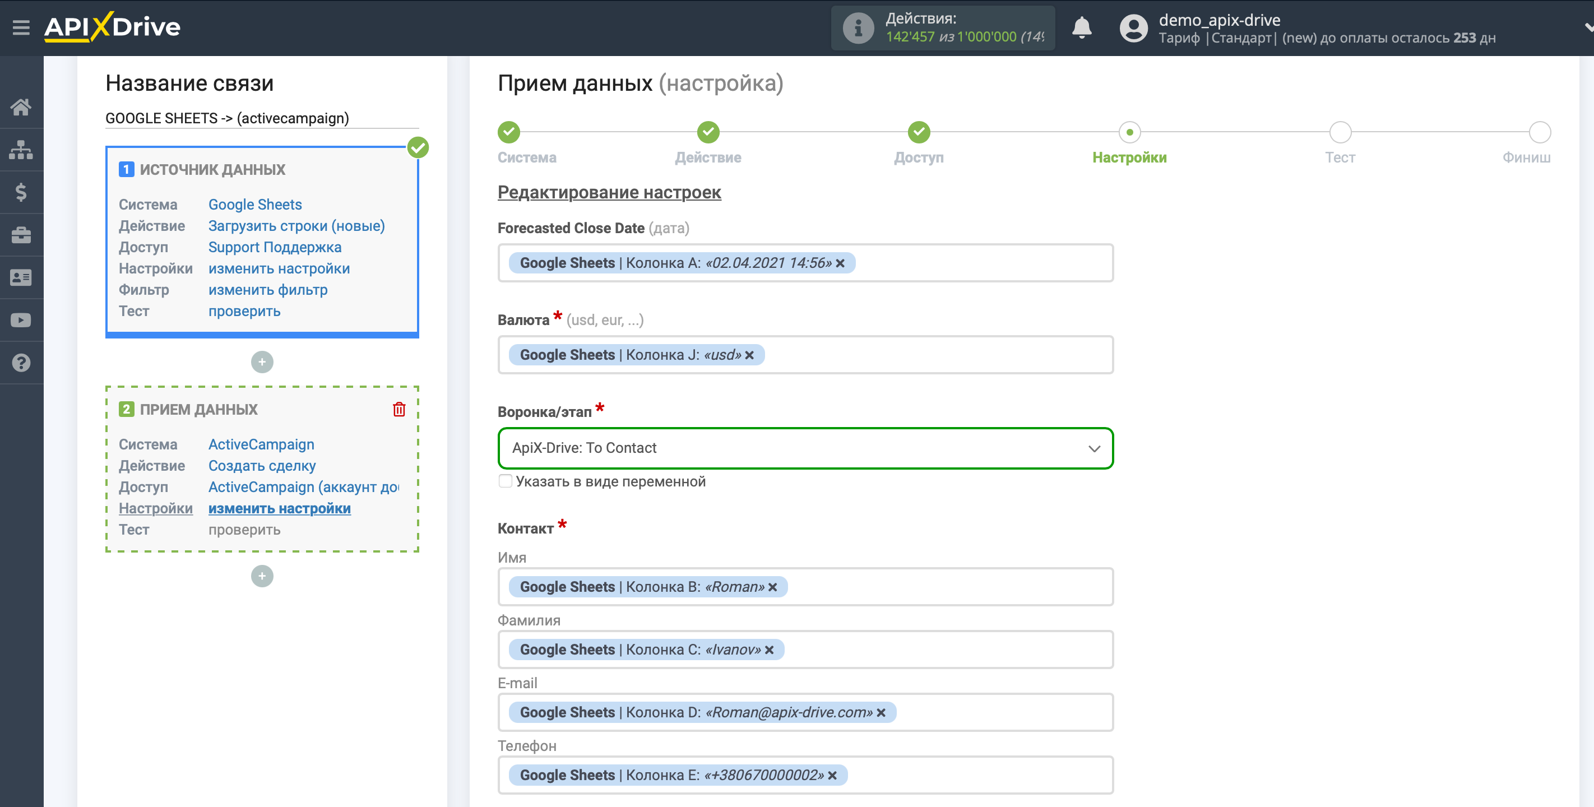
Task: Open billing dollar icon in sidebar
Action: [21, 192]
